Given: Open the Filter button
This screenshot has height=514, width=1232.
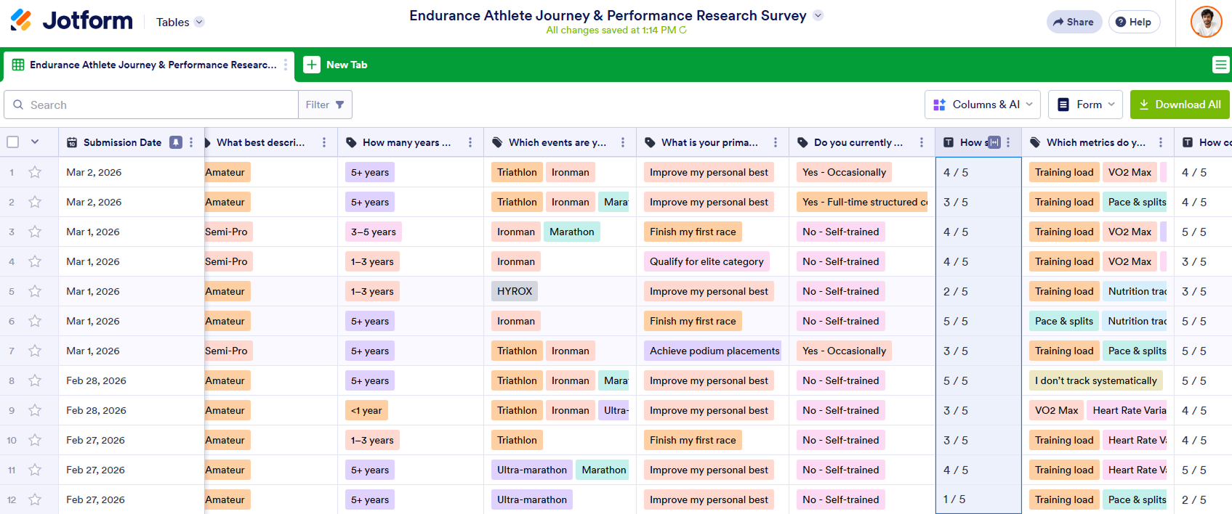Looking at the screenshot, I should pos(325,105).
